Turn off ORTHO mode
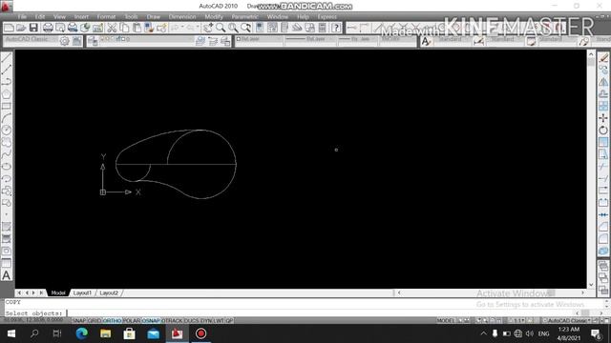 click(x=113, y=321)
